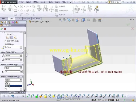Switch to the DimXpert ribbon tab

[27, 19]
